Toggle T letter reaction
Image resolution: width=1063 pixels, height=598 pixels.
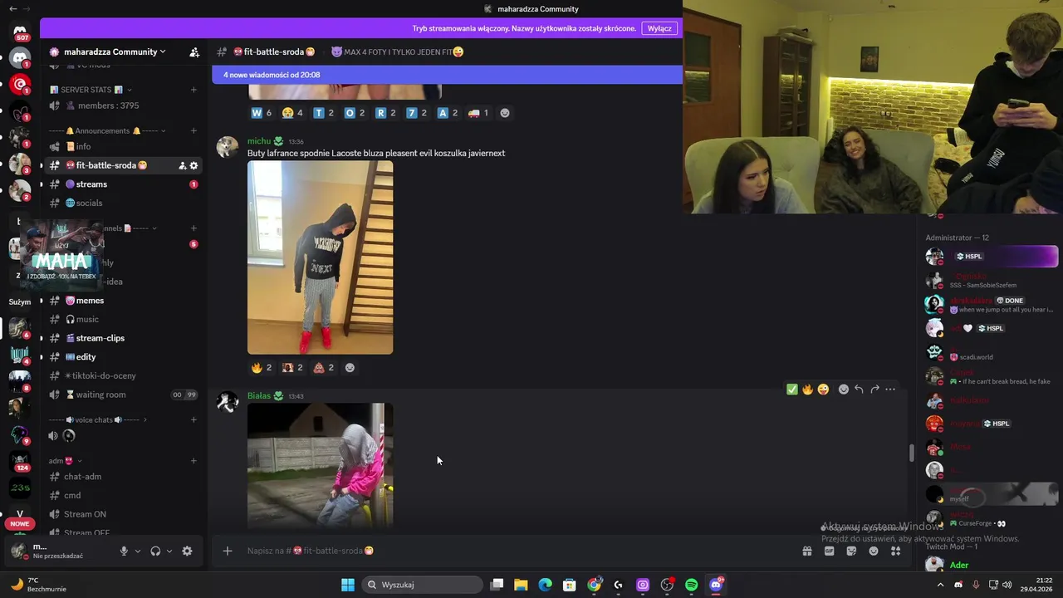pos(324,113)
